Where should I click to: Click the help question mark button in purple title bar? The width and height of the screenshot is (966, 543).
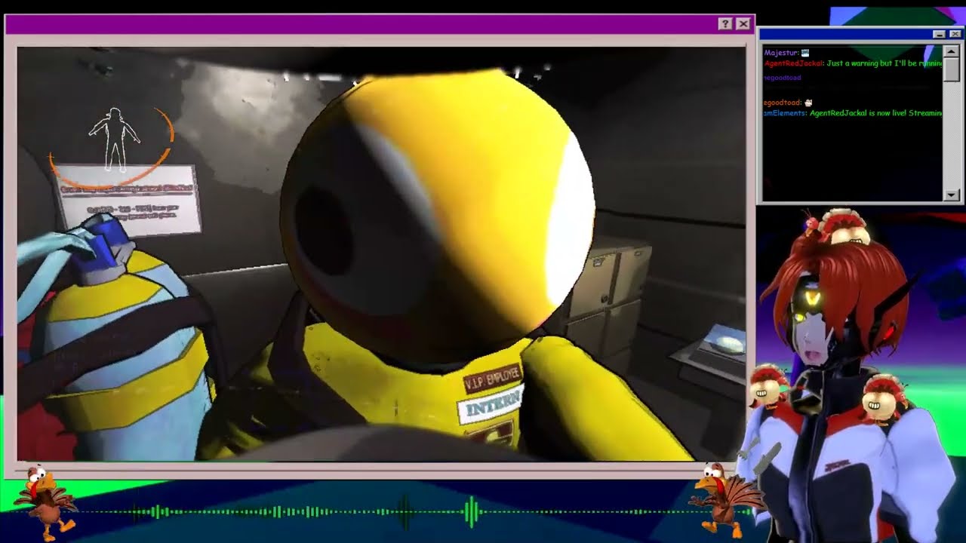point(725,24)
